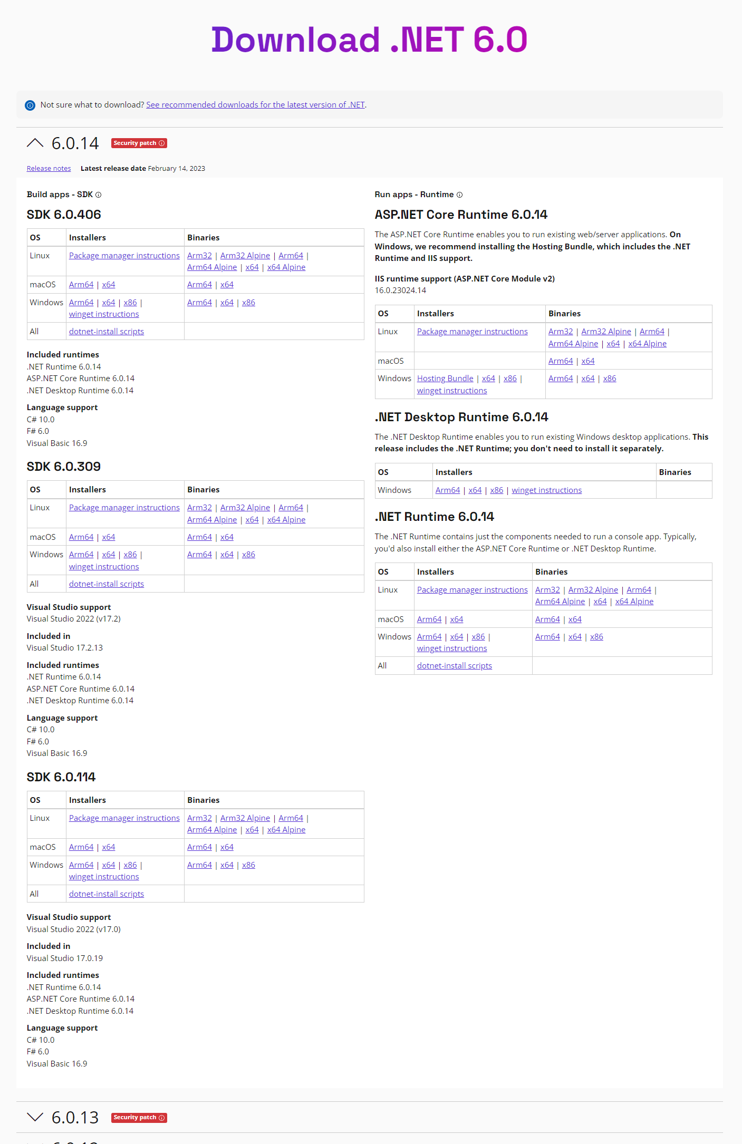Click the info icon on 6.0.13 Security patch badge
Viewport: 742px width, 1144px height.
(162, 1117)
